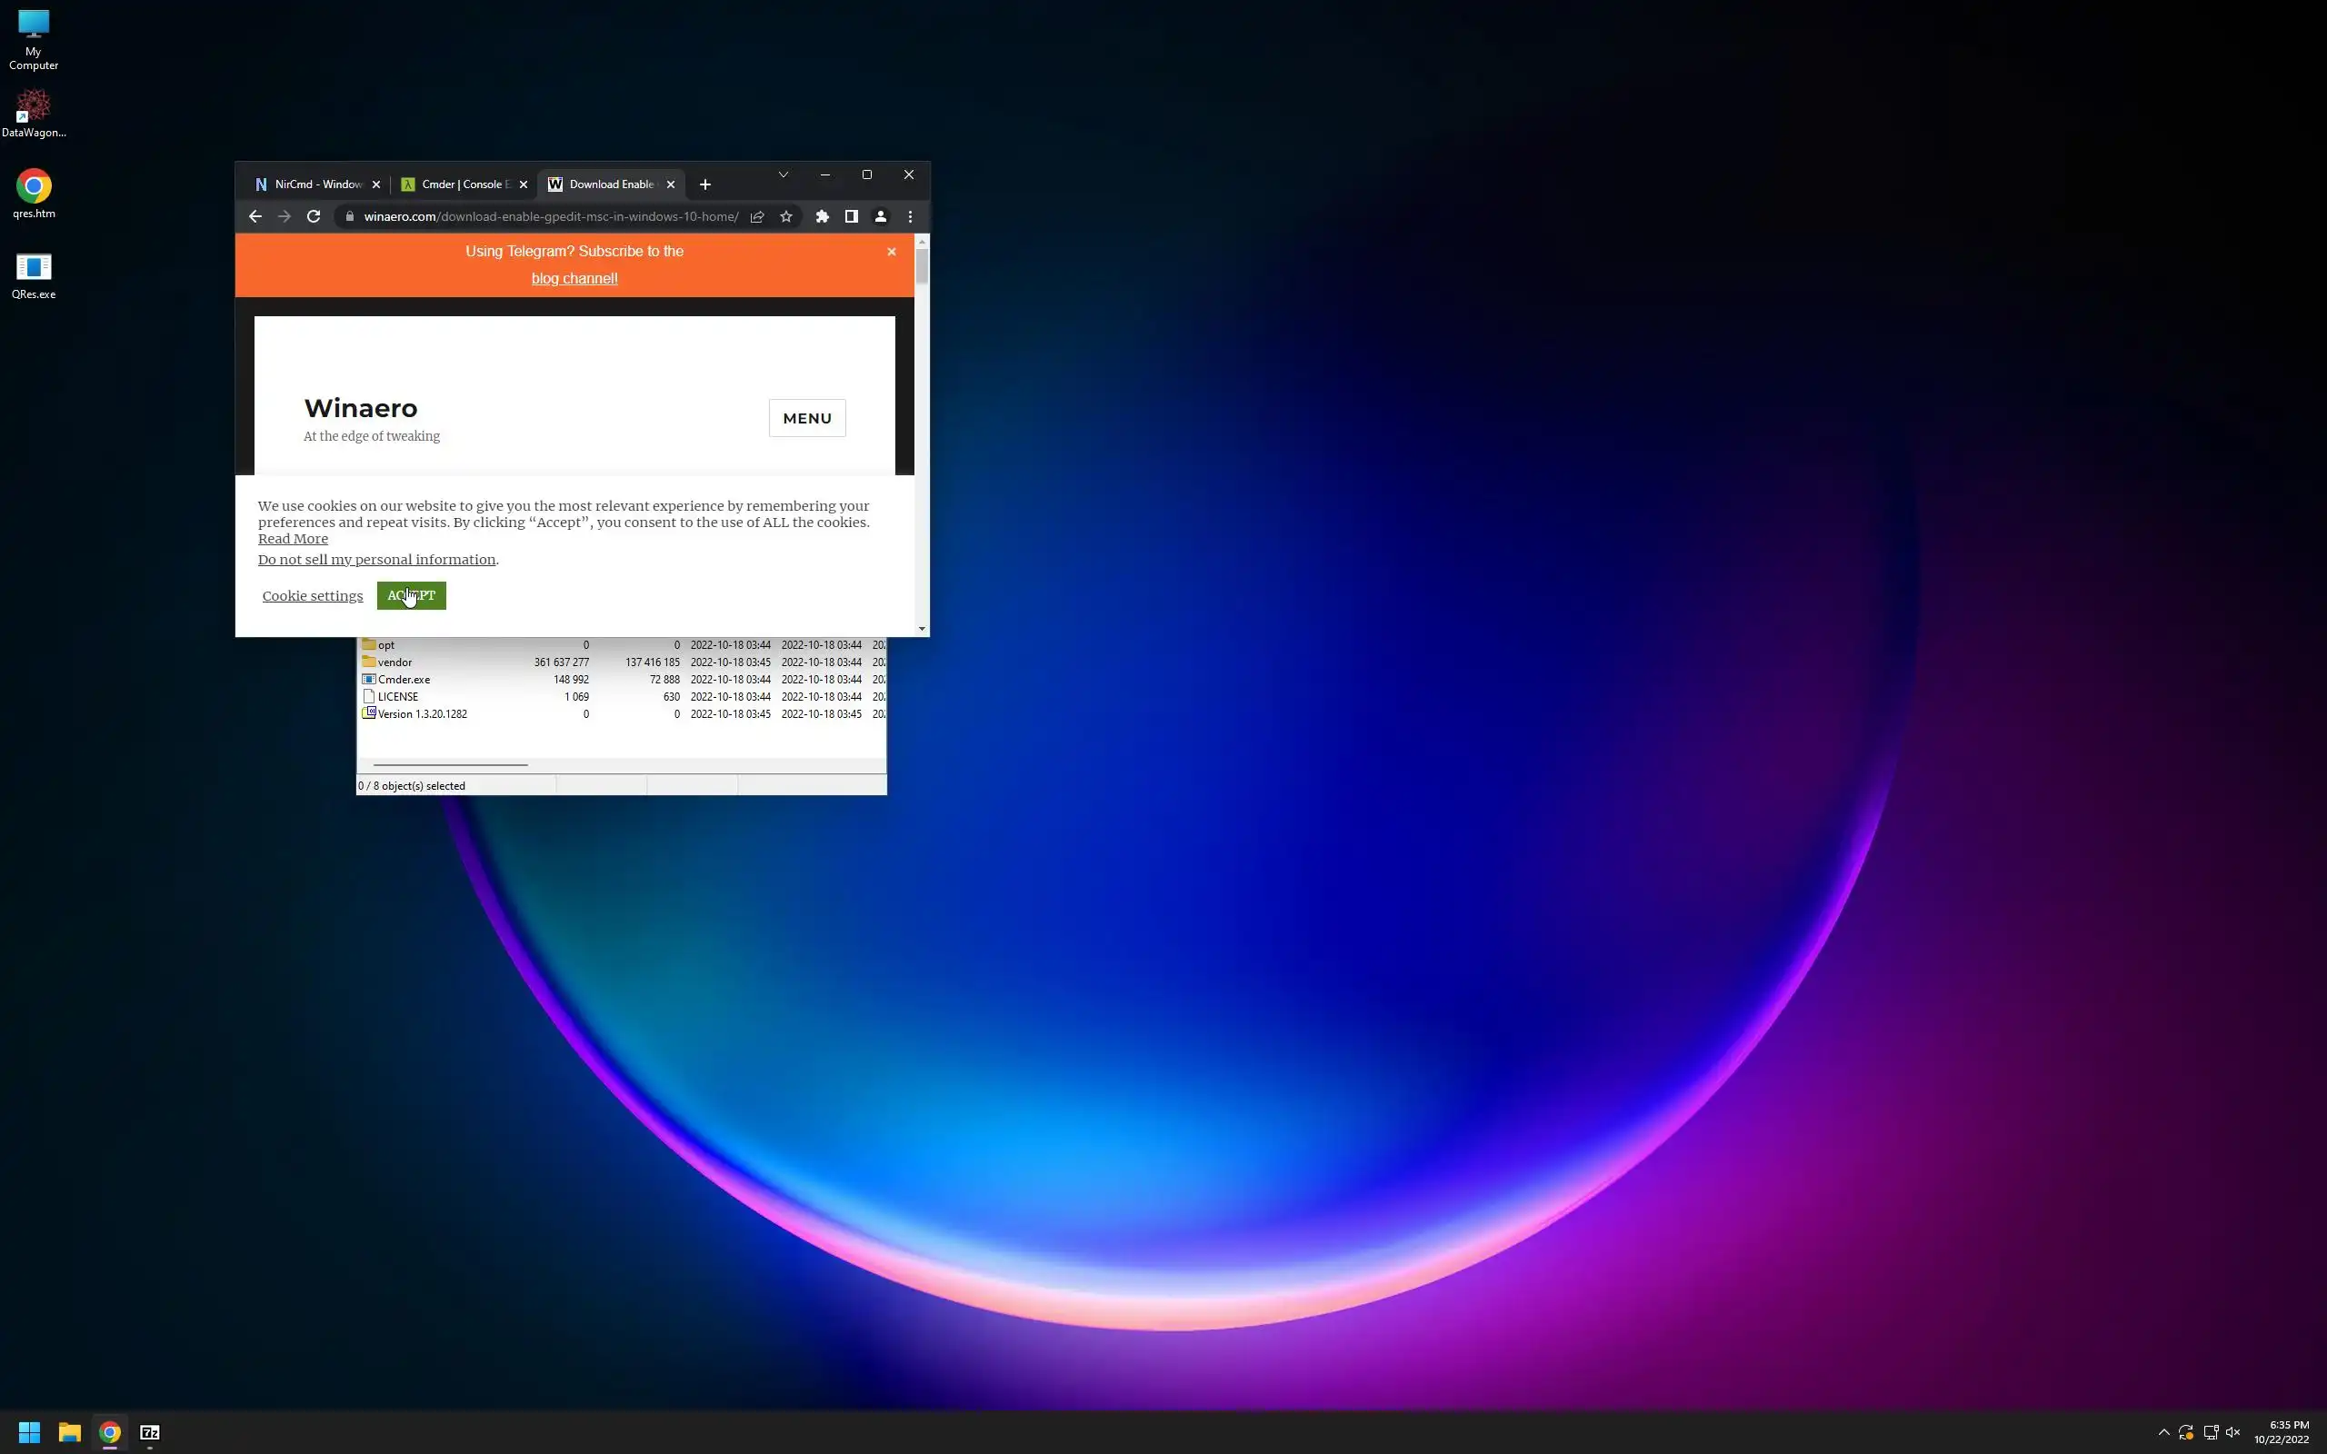Open the Chrome extensions puzzle icon
This screenshot has height=1454, width=2327.
click(x=822, y=216)
